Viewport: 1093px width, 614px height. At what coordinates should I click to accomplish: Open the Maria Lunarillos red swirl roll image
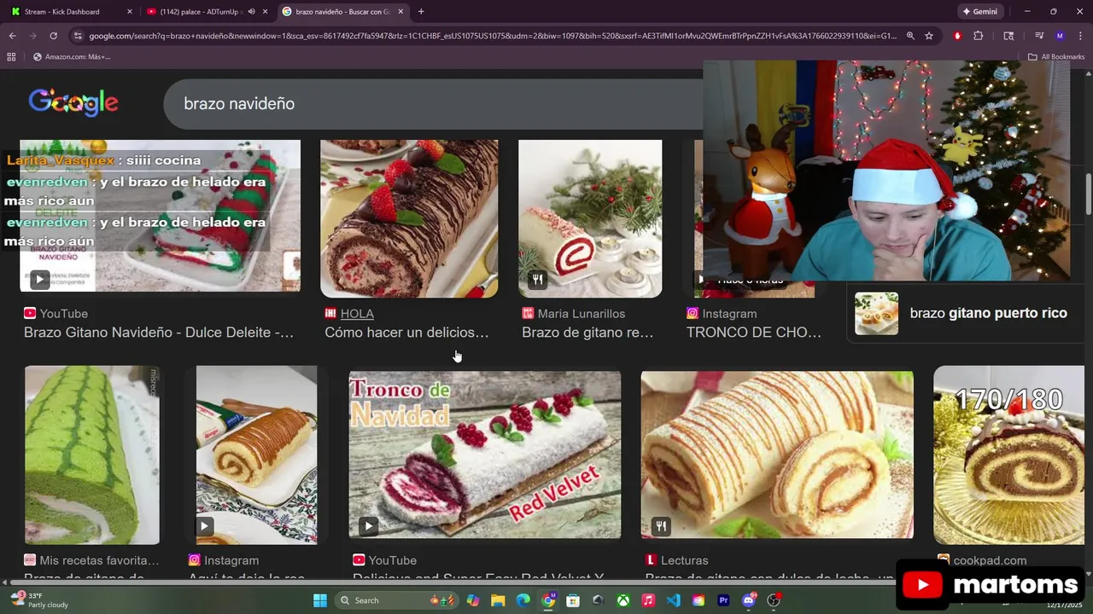pyautogui.click(x=590, y=218)
